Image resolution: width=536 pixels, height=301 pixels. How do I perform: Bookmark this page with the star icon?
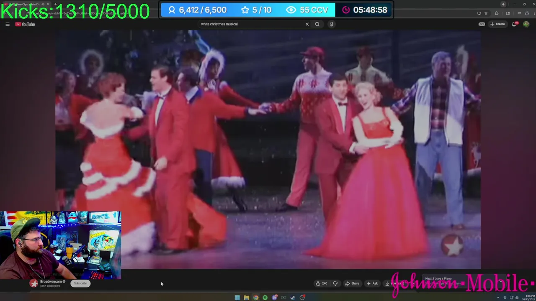click(486, 13)
